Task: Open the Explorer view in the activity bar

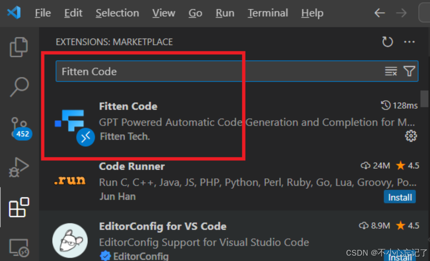Action: 19,47
